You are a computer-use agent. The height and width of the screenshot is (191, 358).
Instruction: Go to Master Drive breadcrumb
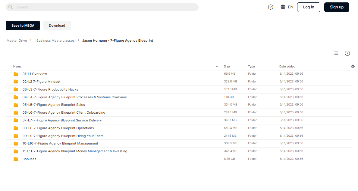[x=17, y=40]
